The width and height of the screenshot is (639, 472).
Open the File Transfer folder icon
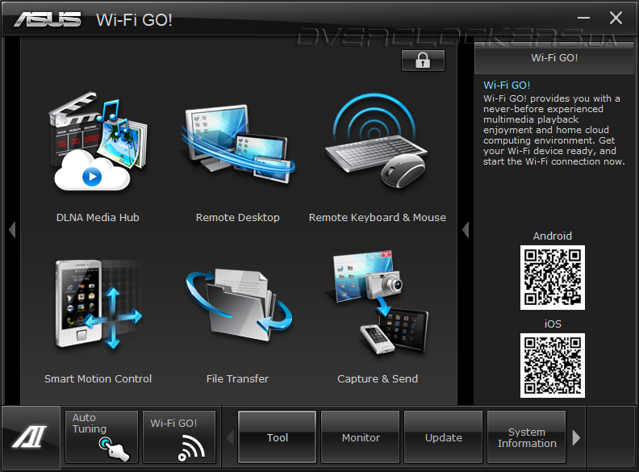click(x=239, y=304)
